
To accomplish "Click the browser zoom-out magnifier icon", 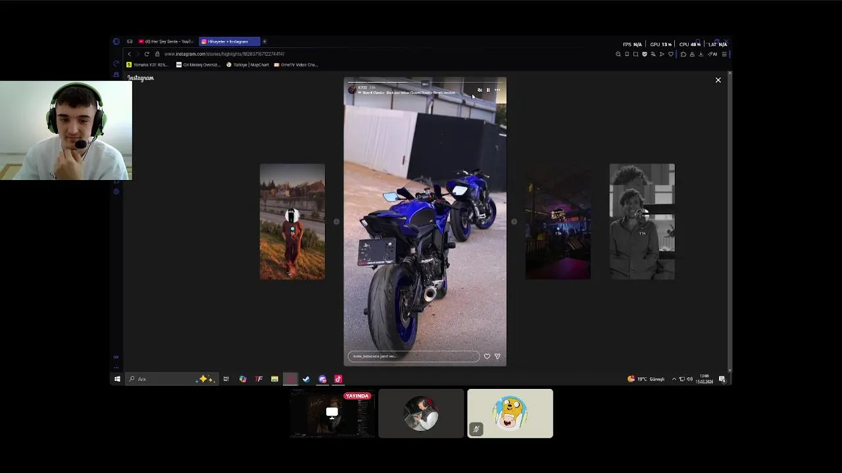I will [618, 54].
